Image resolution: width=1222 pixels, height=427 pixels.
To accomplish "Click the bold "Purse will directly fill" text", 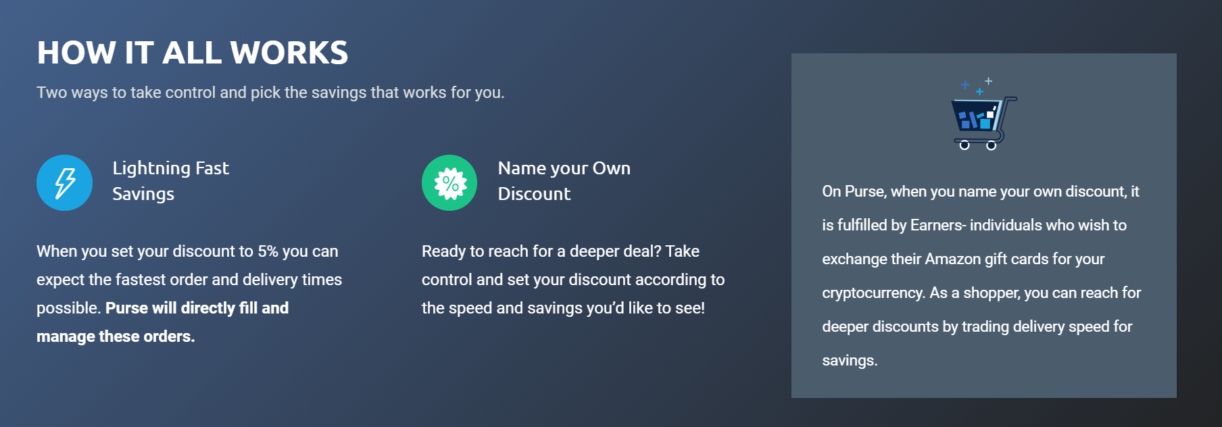I will pyautogui.click(x=197, y=308).
